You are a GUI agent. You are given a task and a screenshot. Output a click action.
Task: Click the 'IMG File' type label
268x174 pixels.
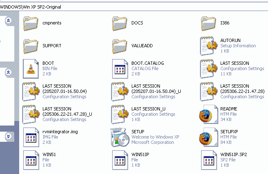point(50,137)
